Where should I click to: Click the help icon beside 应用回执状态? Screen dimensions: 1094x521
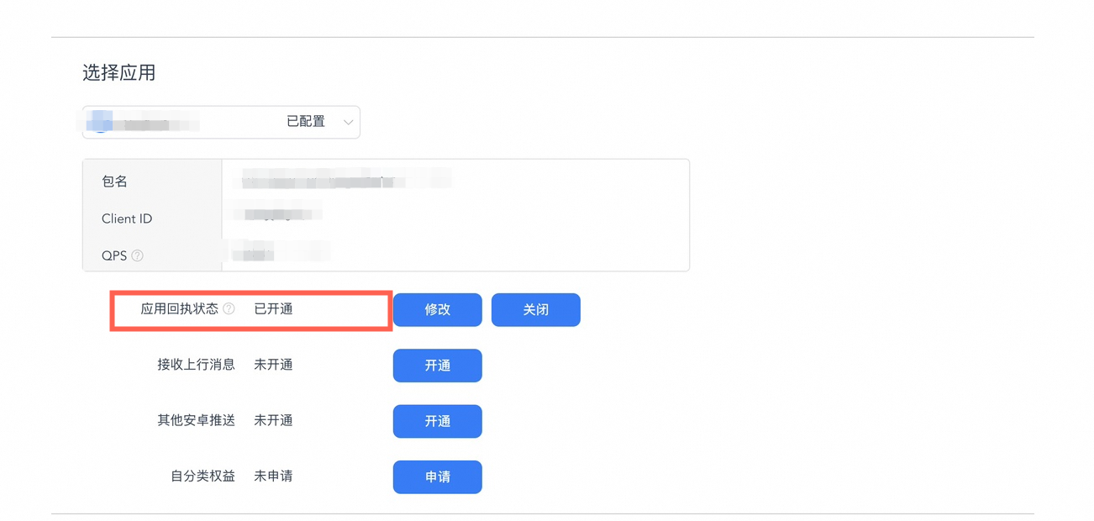pos(229,309)
